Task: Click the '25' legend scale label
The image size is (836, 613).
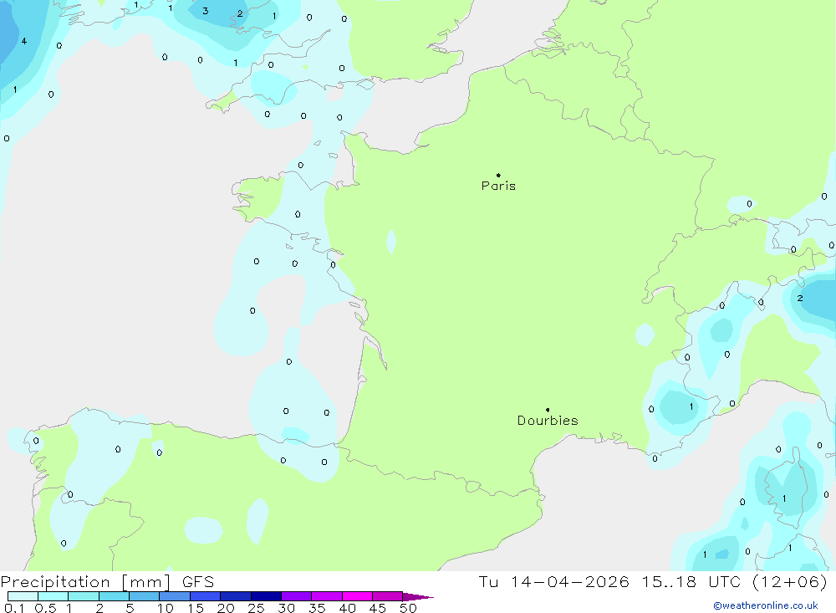Action: 257,608
